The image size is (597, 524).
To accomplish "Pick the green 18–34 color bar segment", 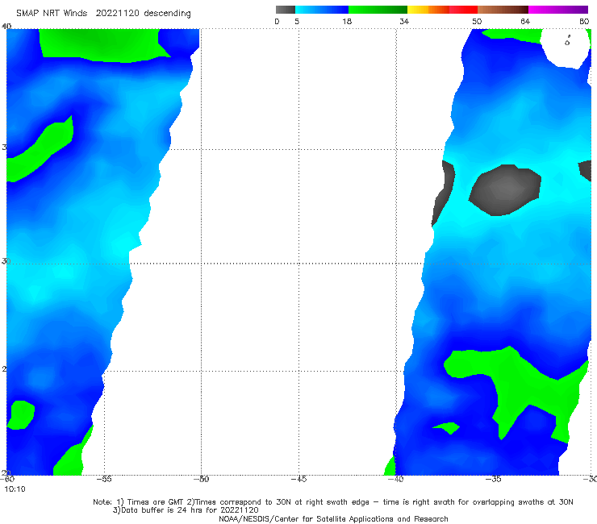I will pyautogui.click(x=378, y=10).
